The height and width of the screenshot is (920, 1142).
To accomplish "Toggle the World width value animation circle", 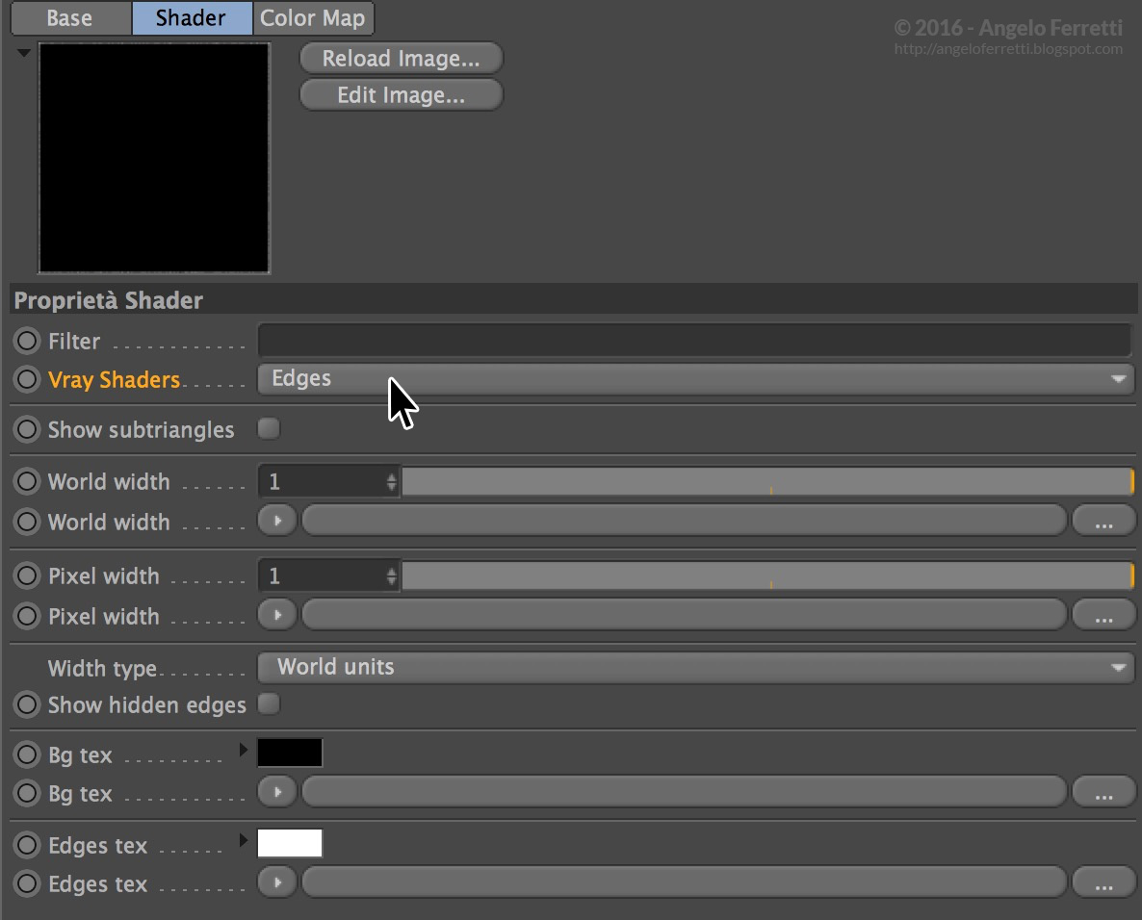I will (27, 482).
